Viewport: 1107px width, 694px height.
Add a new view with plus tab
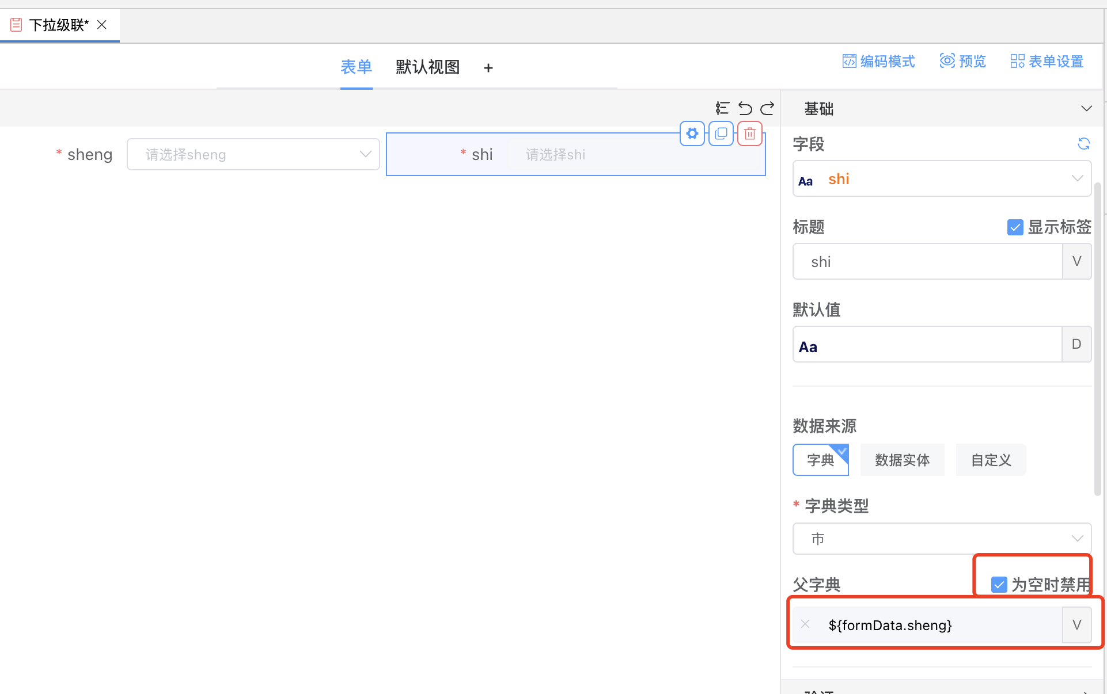coord(488,68)
